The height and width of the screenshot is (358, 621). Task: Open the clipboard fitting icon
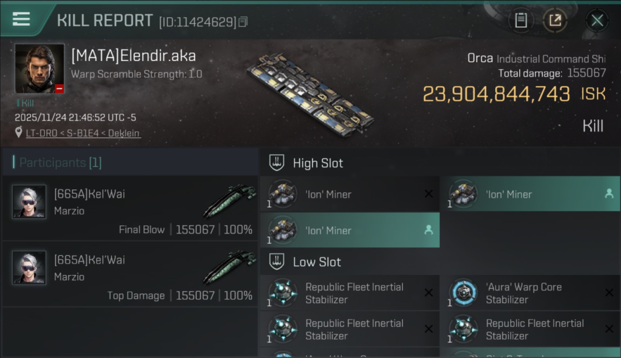pos(521,21)
